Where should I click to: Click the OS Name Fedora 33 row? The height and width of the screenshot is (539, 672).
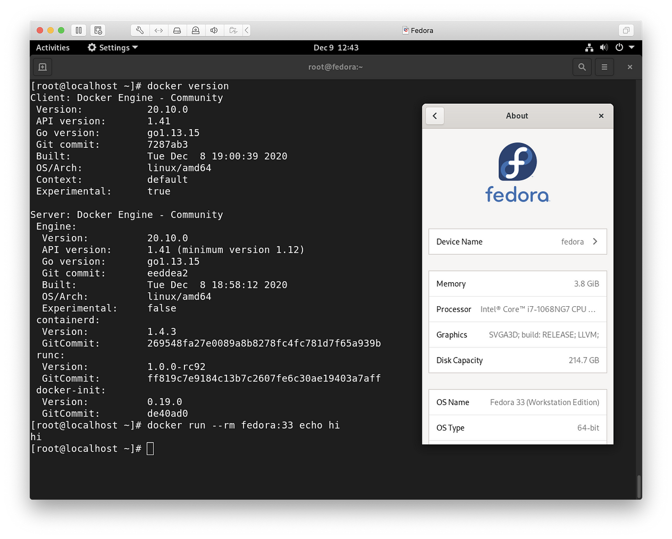[517, 402]
